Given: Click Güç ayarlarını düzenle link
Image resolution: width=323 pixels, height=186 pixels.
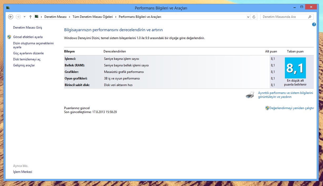Looking at the screenshot, I should (28, 53).
